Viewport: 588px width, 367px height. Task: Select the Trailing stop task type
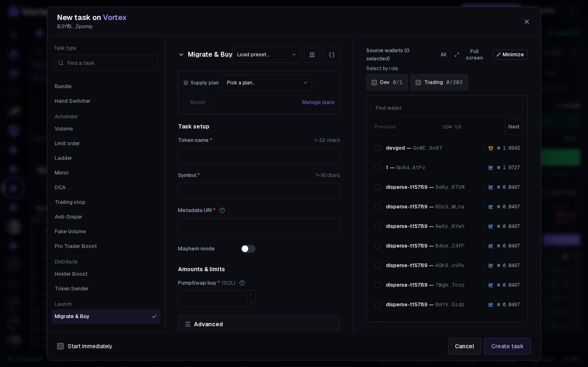click(x=106, y=202)
